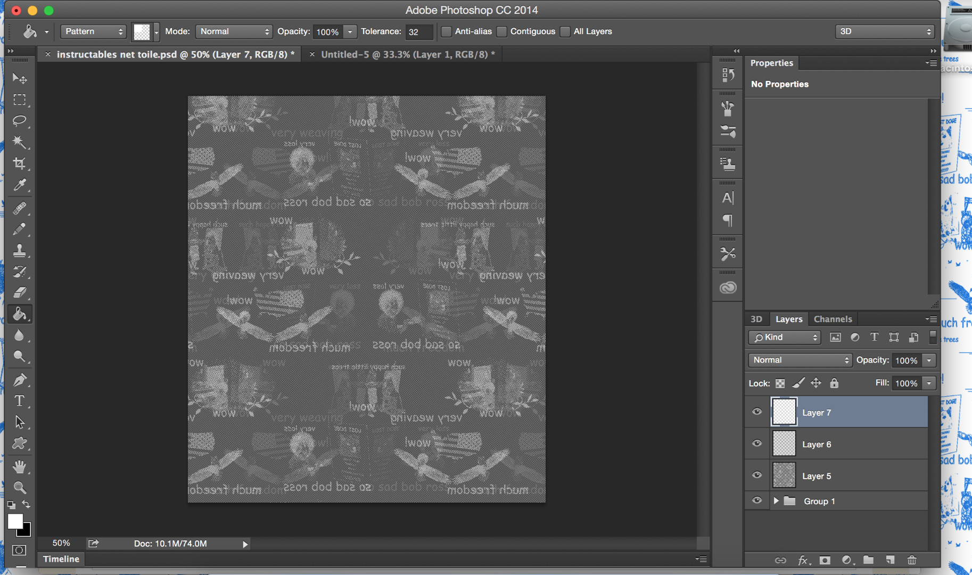Hide Layer 6 visibility
Viewport: 972px width, 575px height.
[757, 443]
